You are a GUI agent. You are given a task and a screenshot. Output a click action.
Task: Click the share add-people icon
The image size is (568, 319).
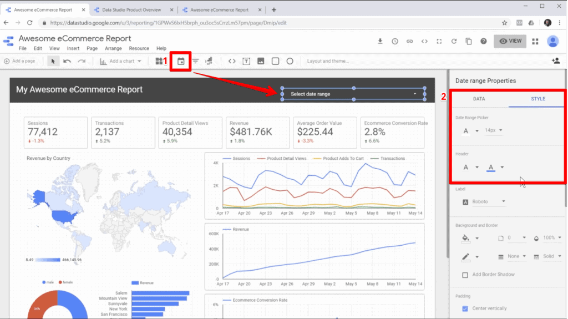coord(556,61)
